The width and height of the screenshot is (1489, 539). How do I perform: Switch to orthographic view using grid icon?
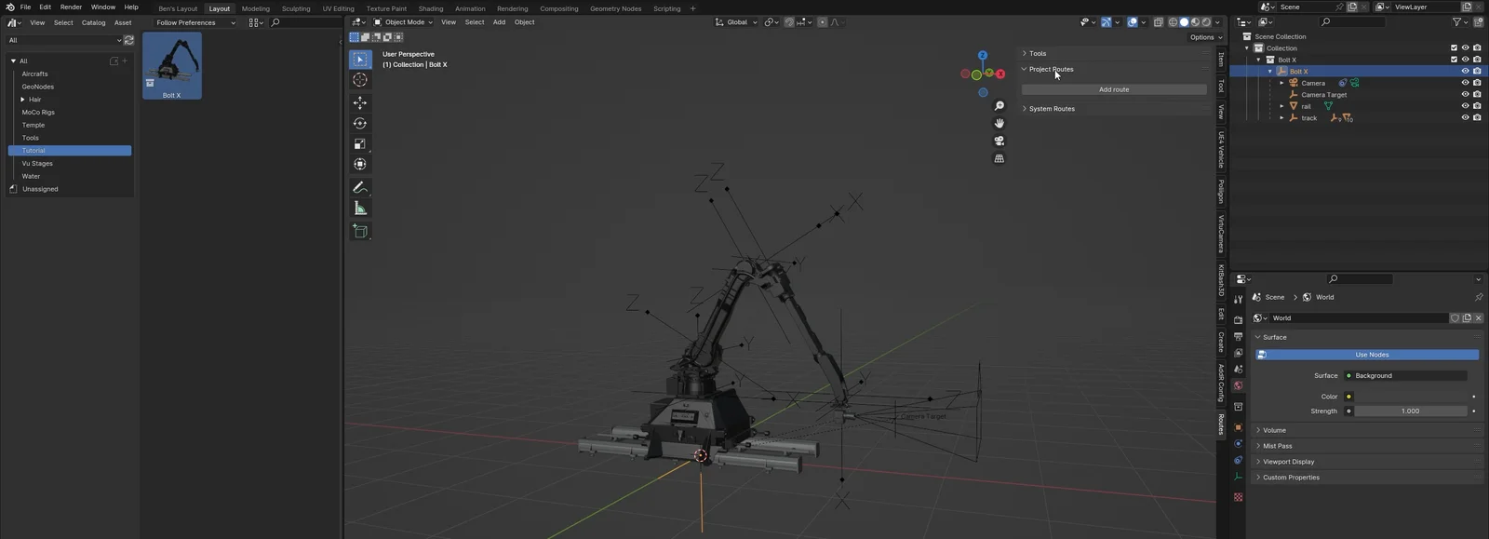coord(999,158)
